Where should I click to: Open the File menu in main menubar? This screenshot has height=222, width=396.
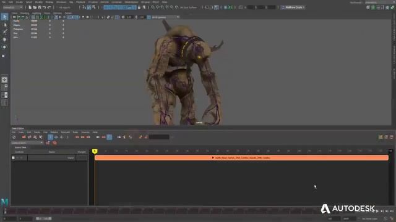click(x=4, y=2)
